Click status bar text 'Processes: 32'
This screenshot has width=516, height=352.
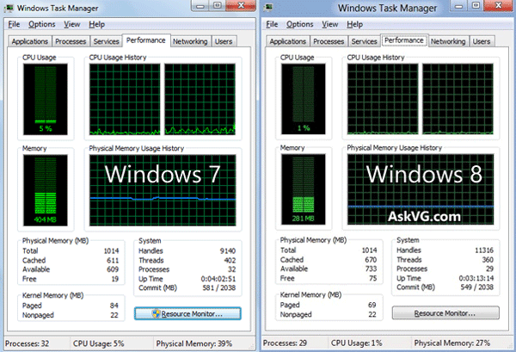tap(27, 343)
